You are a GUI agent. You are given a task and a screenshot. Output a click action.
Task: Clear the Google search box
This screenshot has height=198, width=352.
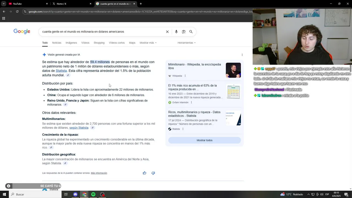pyautogui.click(x=167, y=32)
